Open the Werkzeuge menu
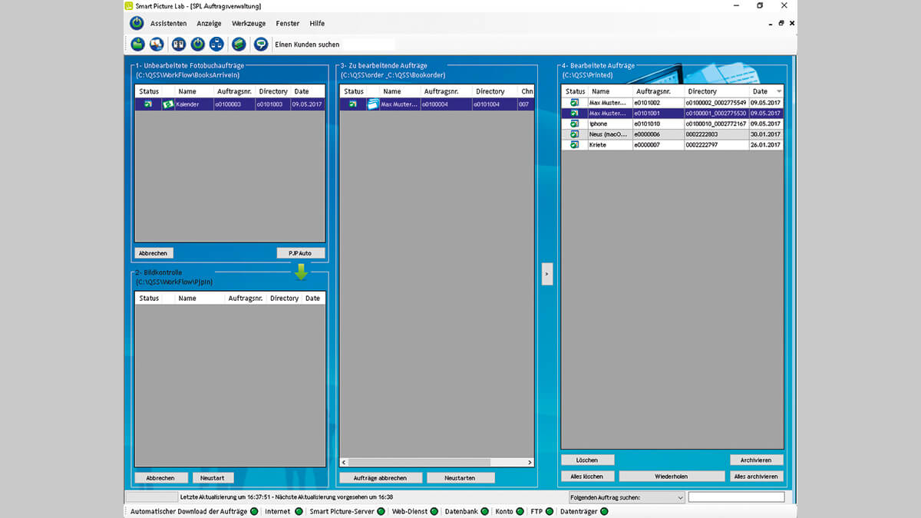Image resolution: width=921 pixels, height=518 pixels. click(249, 24)
